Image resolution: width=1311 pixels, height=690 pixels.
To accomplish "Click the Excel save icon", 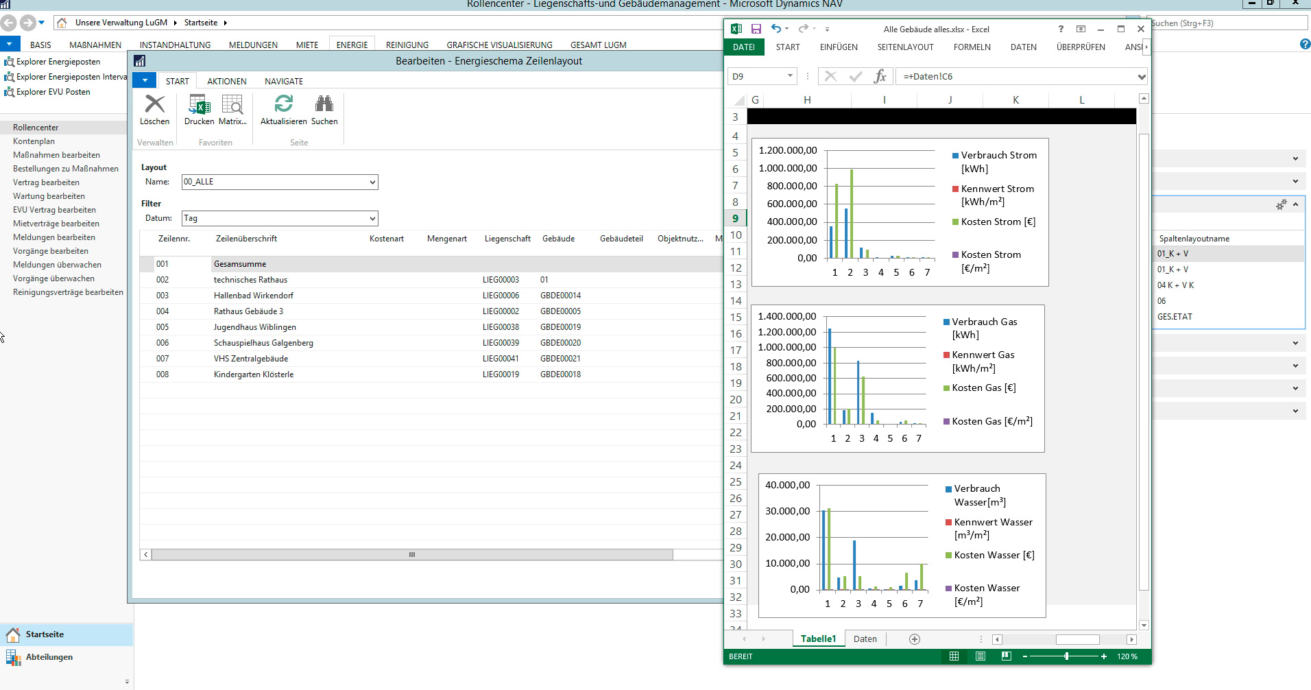I will (x=756, y=29).
